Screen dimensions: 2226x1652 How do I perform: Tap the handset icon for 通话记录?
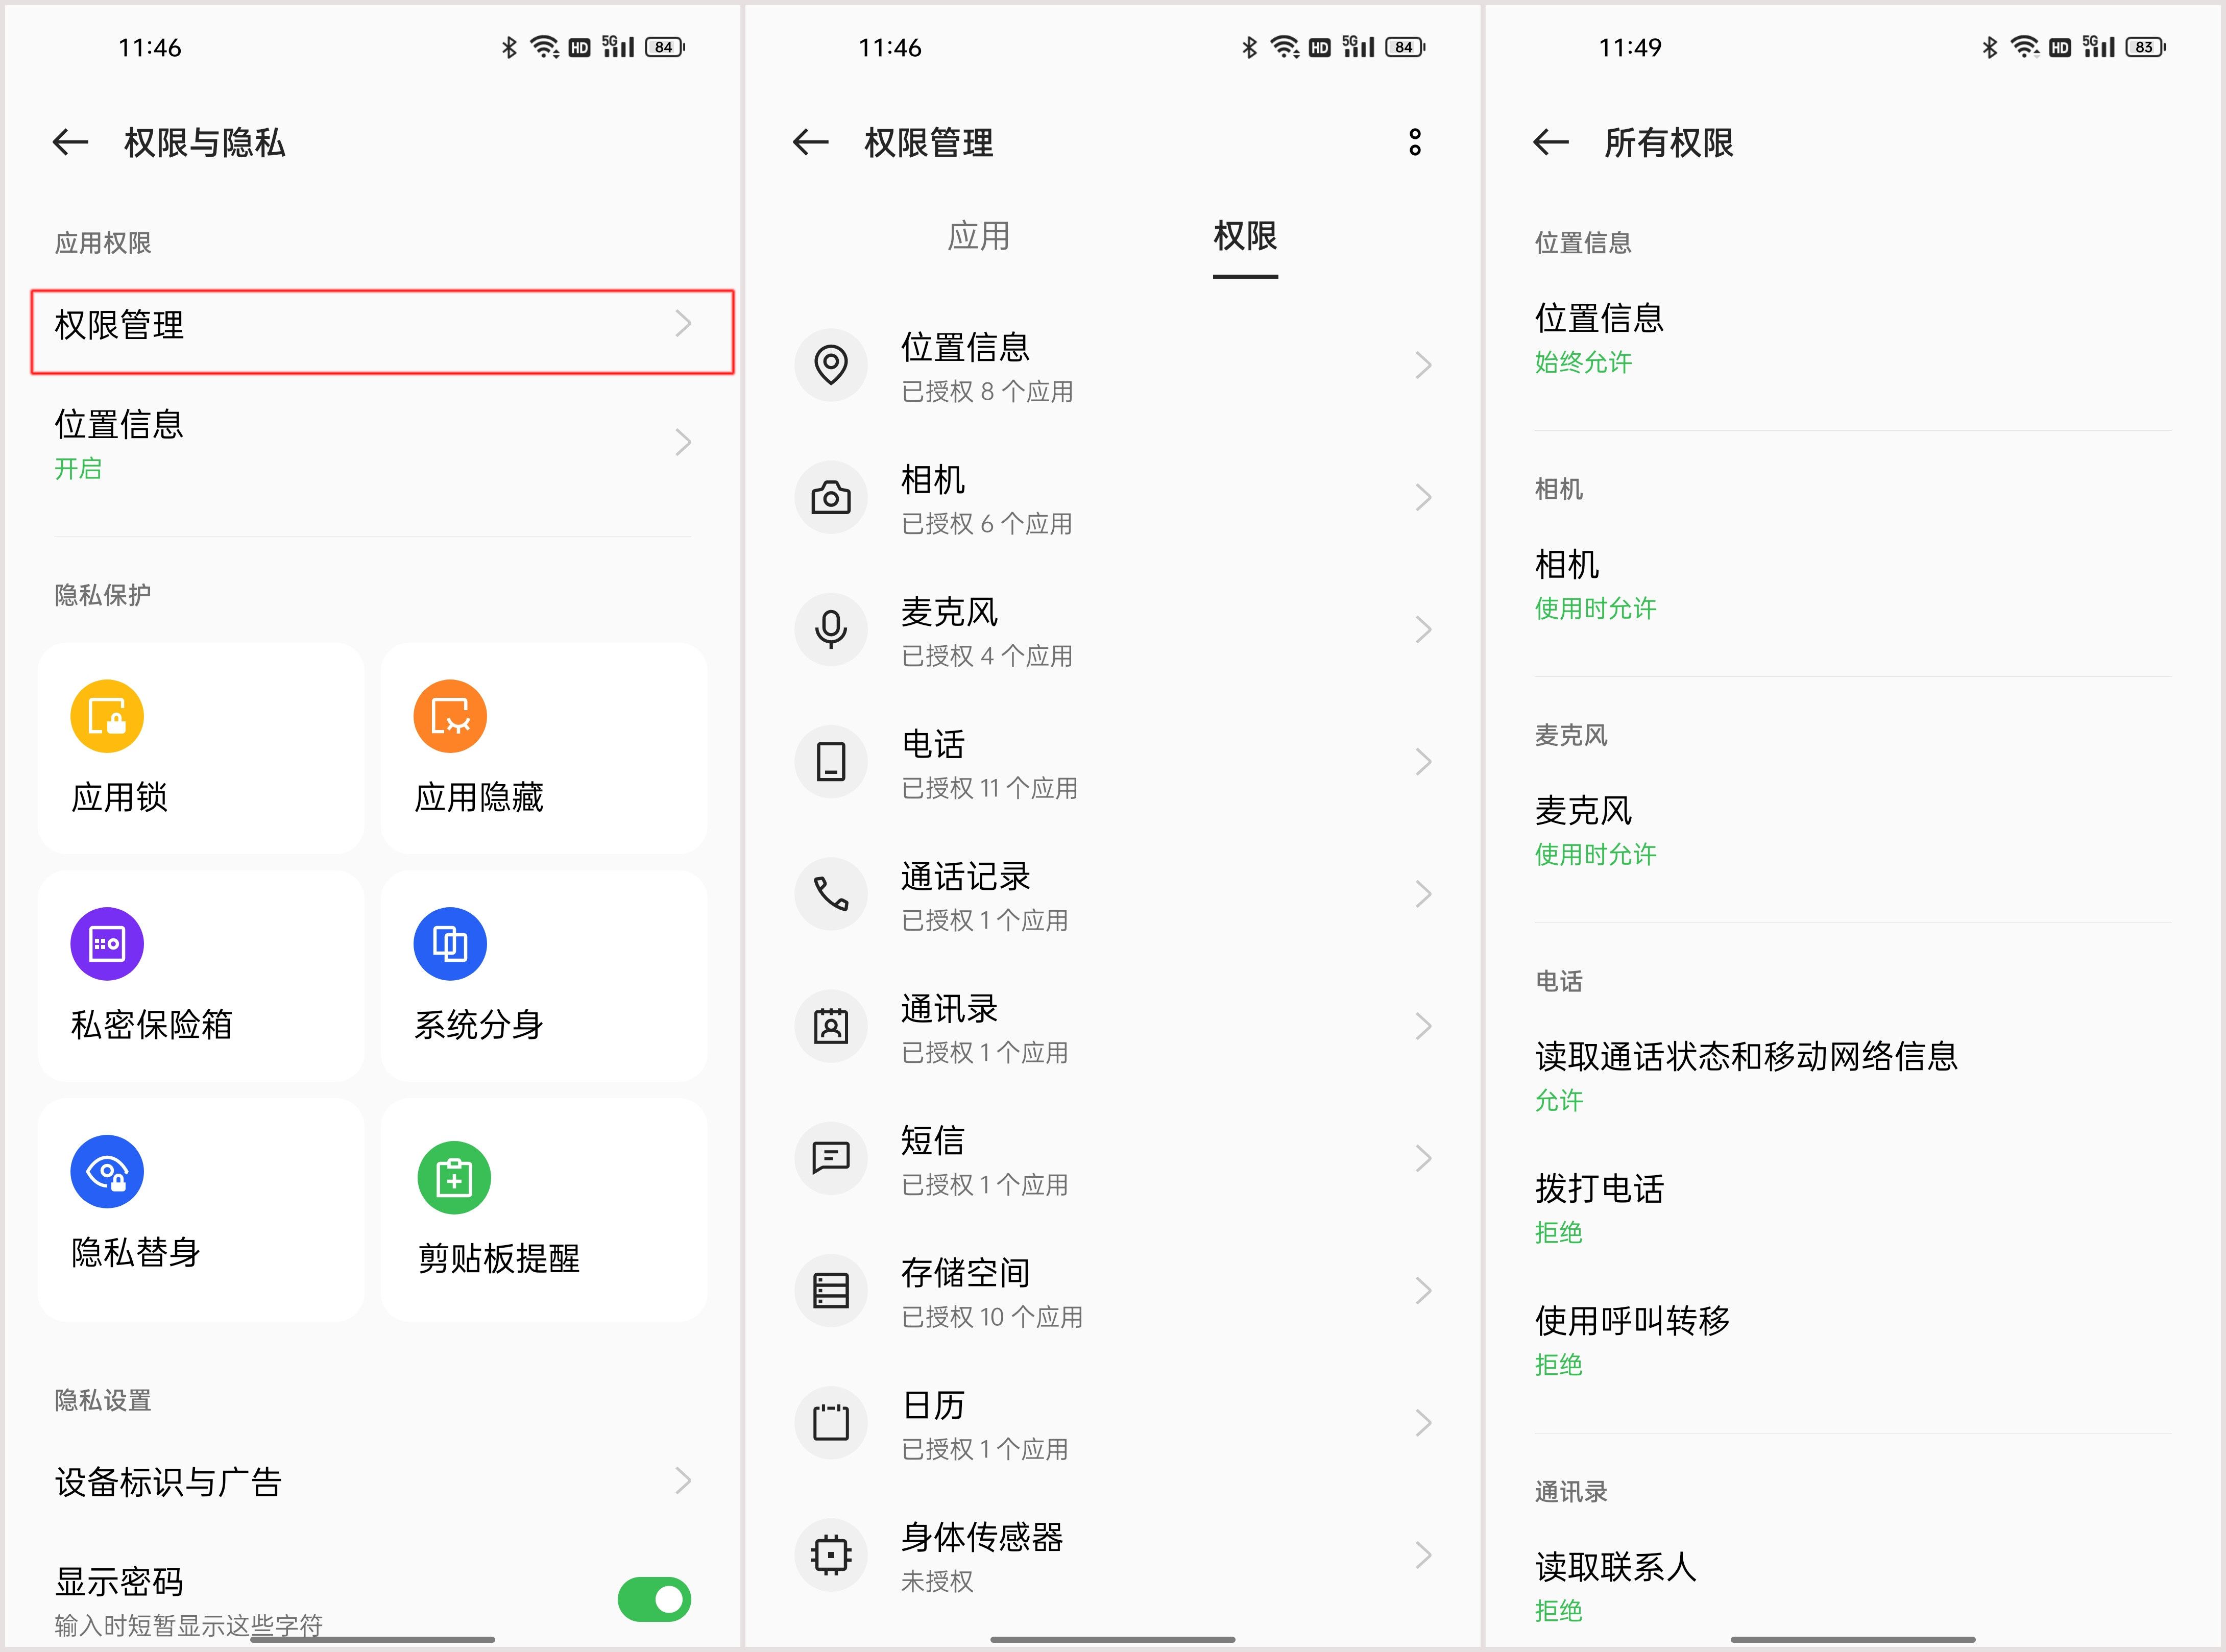click(831, 893)
